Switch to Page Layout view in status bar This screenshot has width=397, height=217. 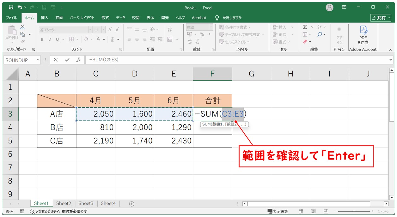313,211
